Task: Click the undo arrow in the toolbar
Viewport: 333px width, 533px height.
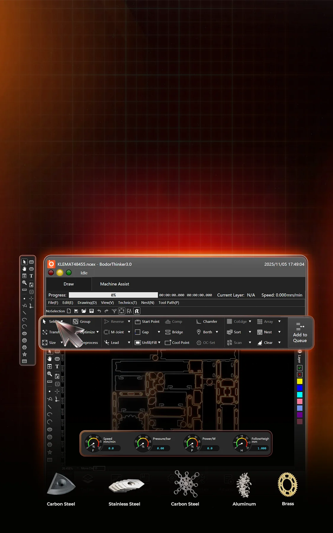Action: (99, 311)
